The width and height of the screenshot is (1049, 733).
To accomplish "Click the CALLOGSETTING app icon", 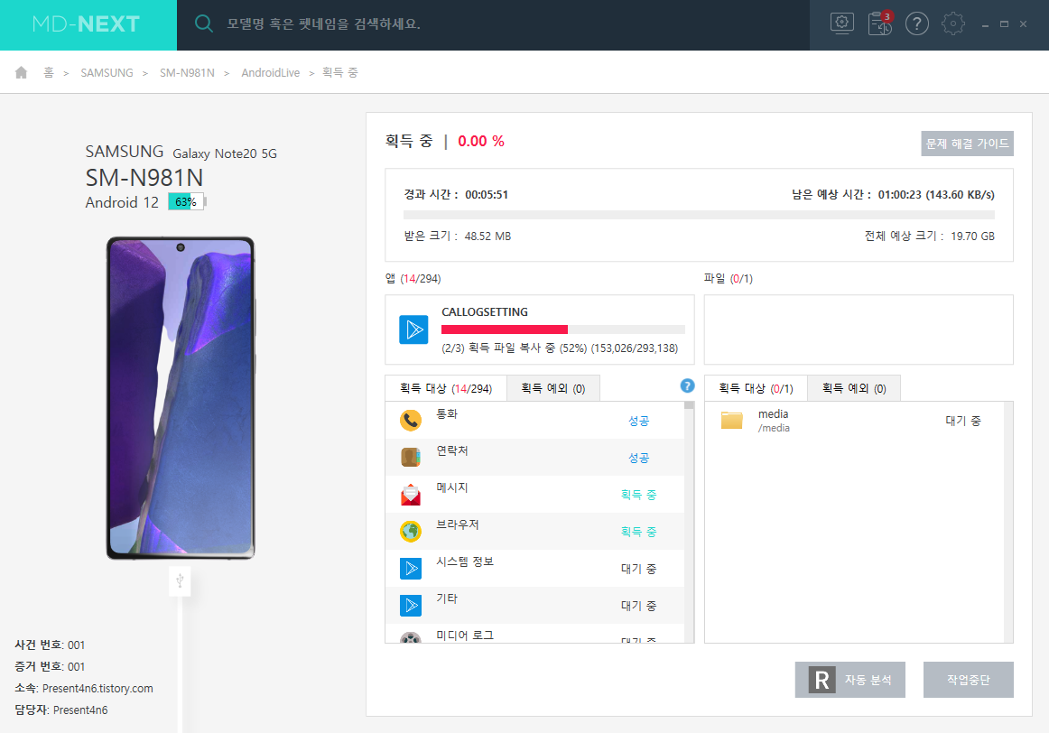I will (413, 329).
